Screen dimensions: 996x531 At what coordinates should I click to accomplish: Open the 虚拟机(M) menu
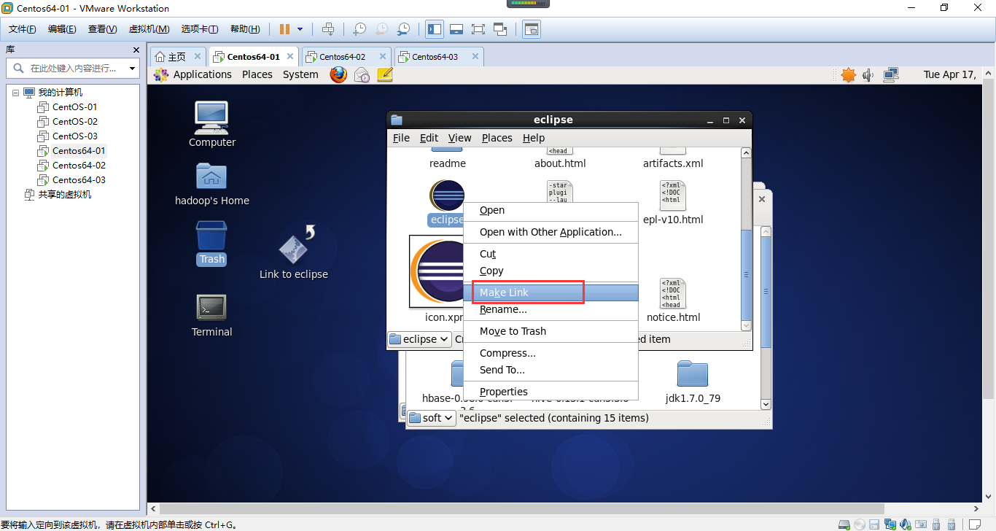pos(149,29)
